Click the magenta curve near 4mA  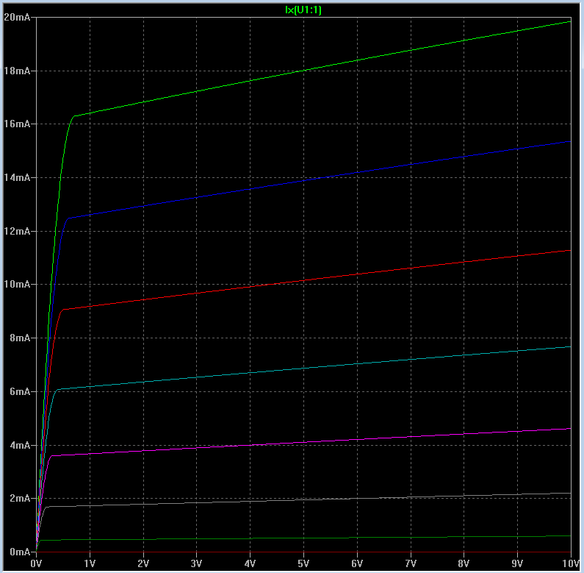point(303,442)
